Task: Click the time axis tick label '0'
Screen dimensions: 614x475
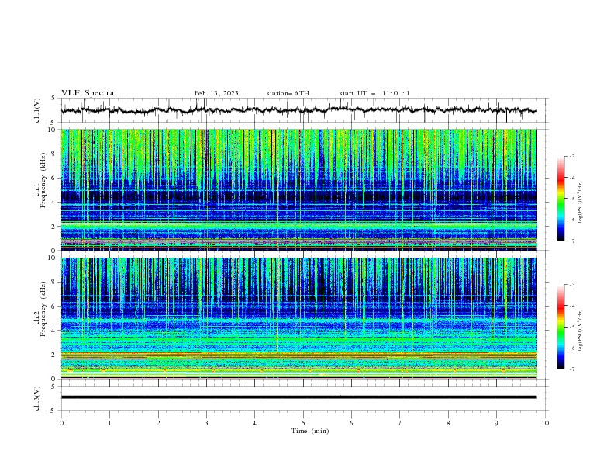Action: point(61,423)
